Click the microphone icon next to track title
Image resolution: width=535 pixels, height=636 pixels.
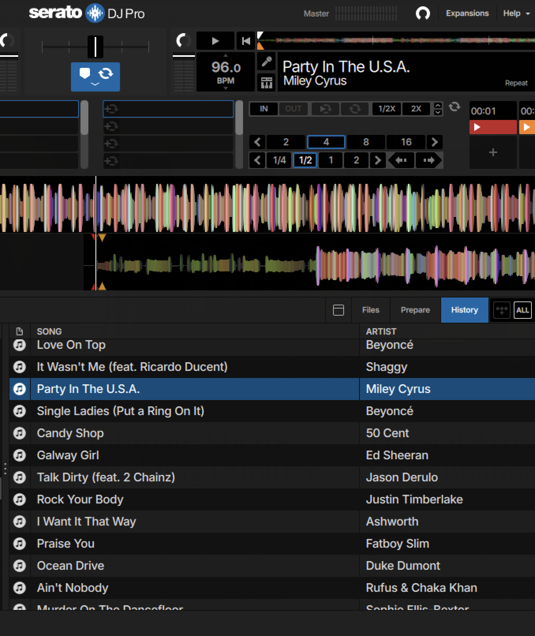[x=266, y=62]
